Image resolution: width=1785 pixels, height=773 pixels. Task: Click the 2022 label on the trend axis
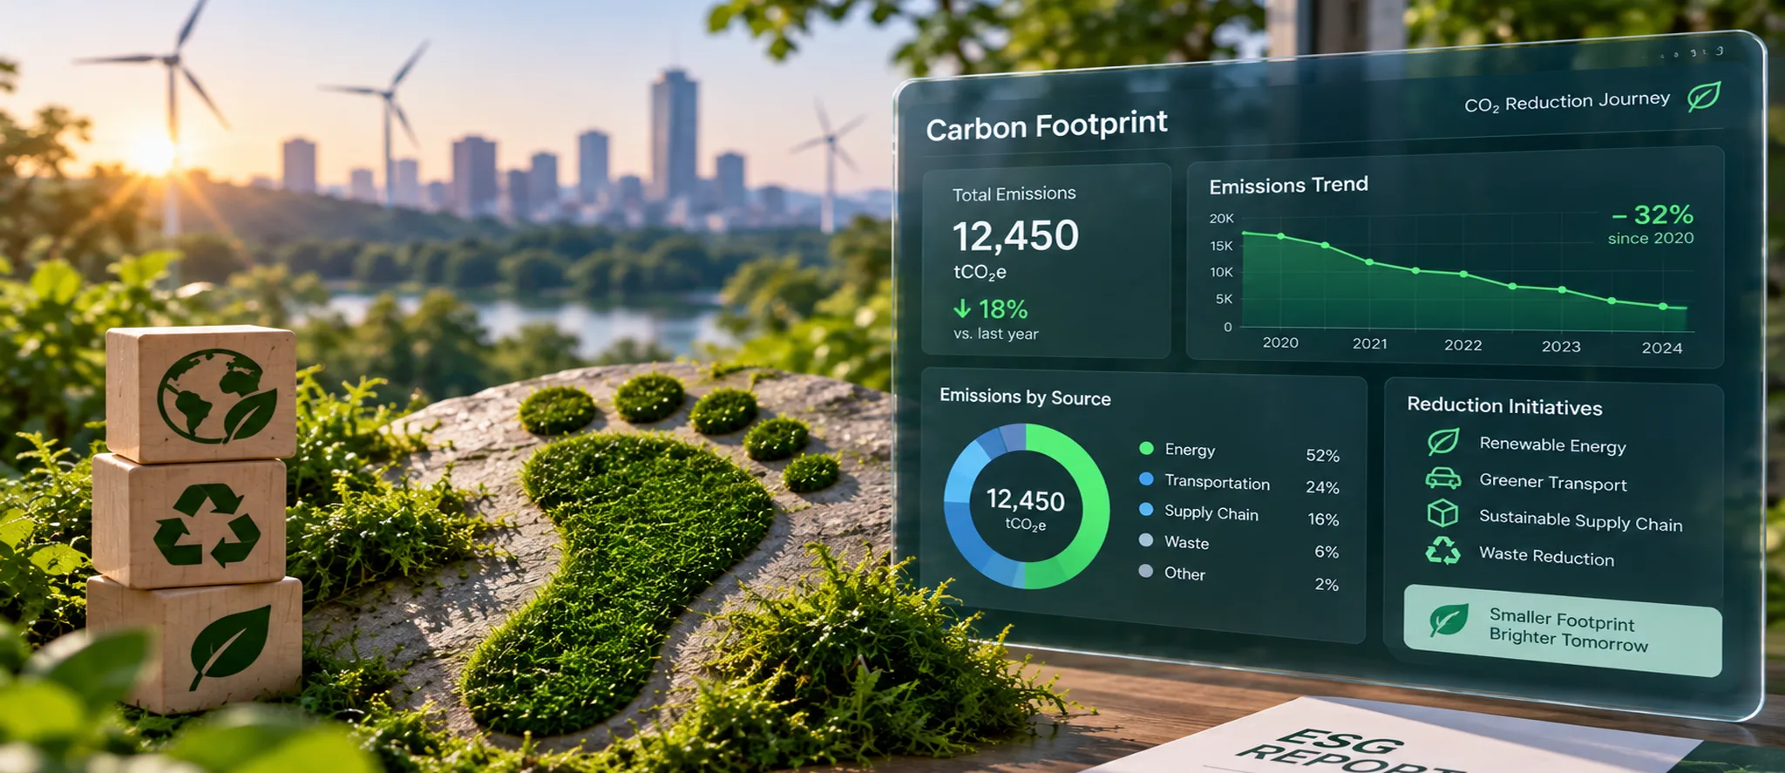[1463, 345]
